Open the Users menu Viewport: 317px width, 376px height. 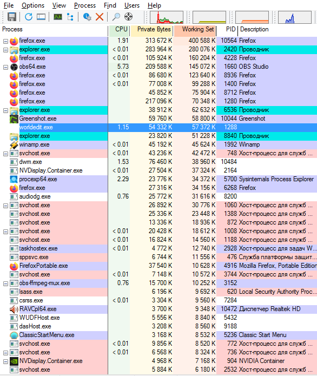[132, 5]
